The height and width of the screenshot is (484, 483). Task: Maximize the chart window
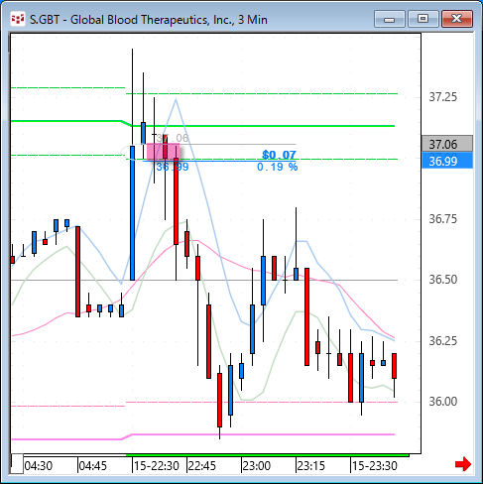pos(423,19)
